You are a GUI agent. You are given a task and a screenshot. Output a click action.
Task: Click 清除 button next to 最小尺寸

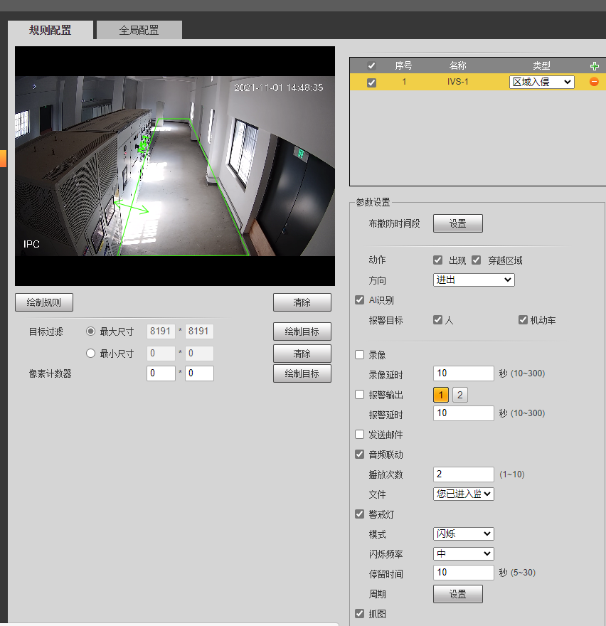pos(302,354)
